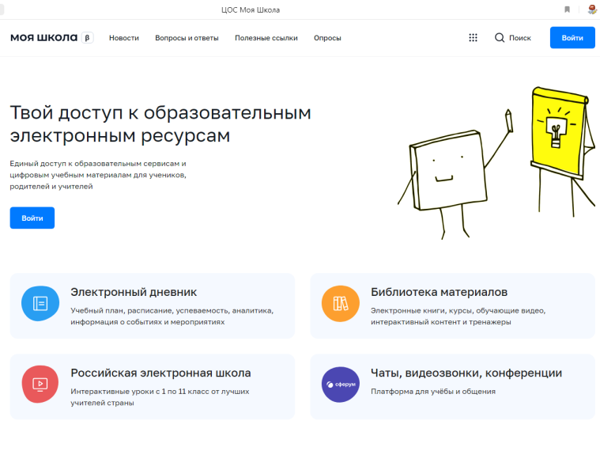This screenshot has height=451, width=600.
Task: Open the Новости menu item
Action: click(x=124, y=38)
